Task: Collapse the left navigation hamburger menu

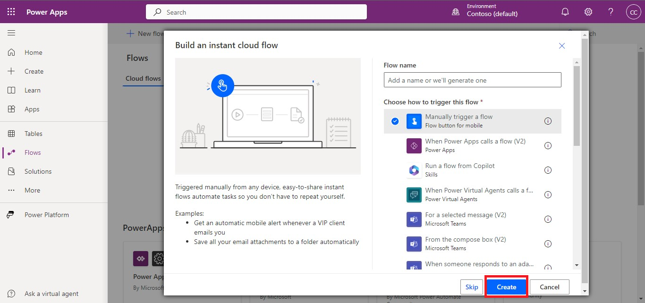Action: (x=11, y=33)
